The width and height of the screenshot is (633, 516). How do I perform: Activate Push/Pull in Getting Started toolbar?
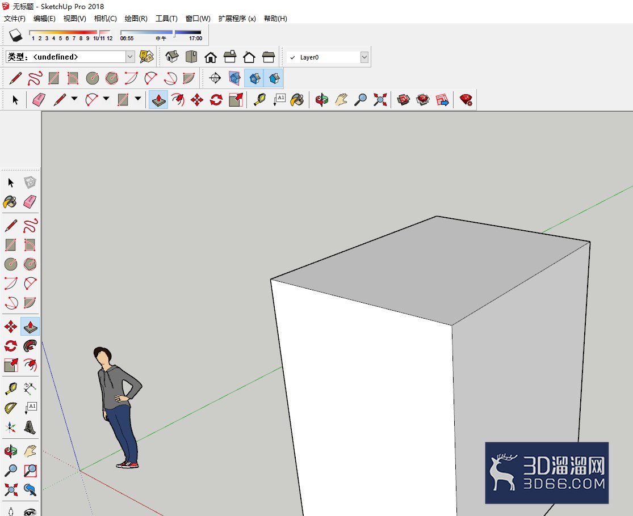(158, 100)
